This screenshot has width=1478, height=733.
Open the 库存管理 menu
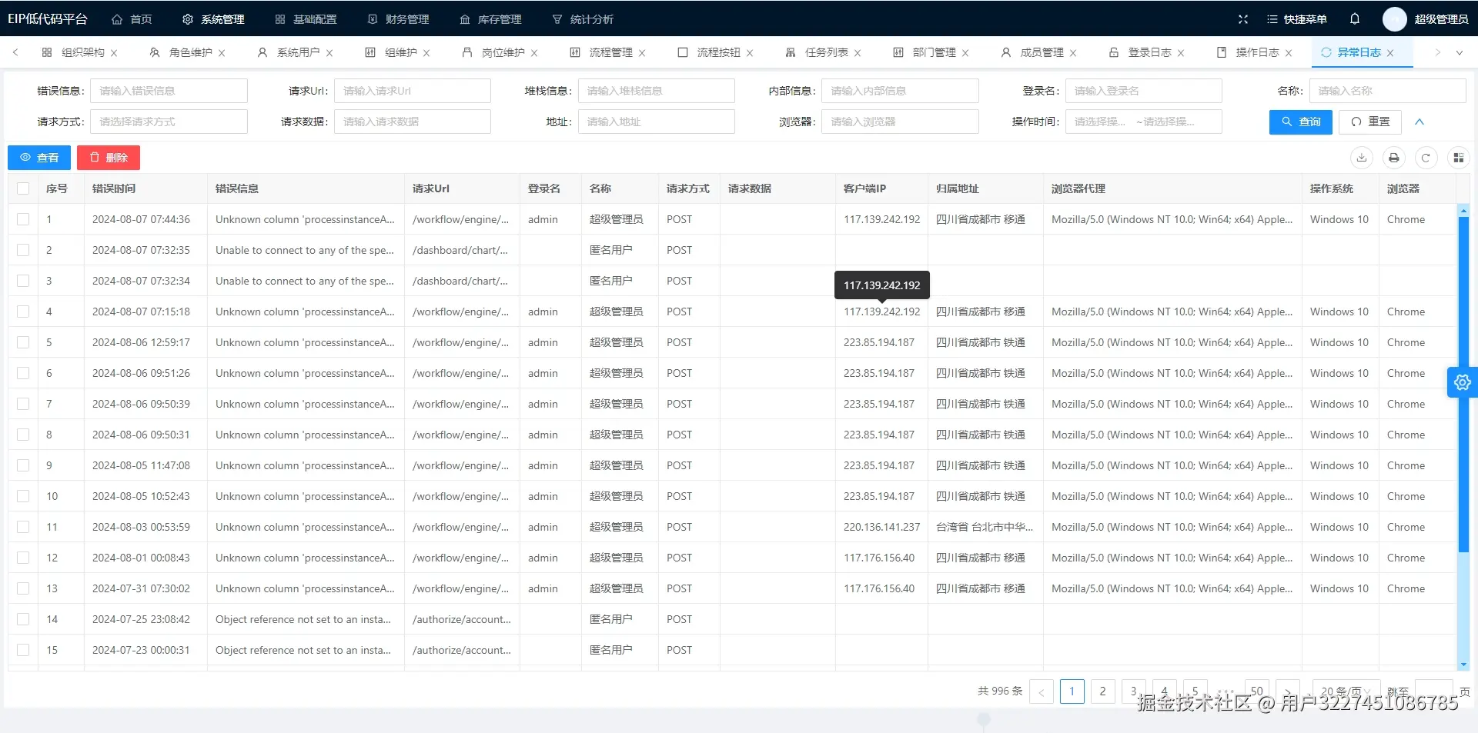490,19
